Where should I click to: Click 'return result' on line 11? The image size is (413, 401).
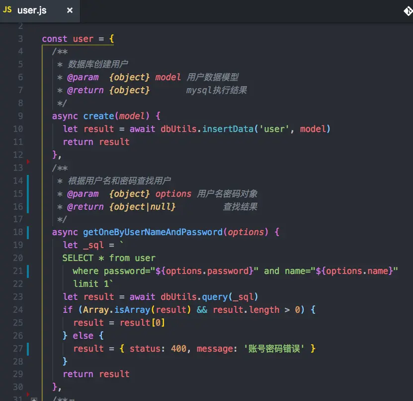click(x=96, y=142)
